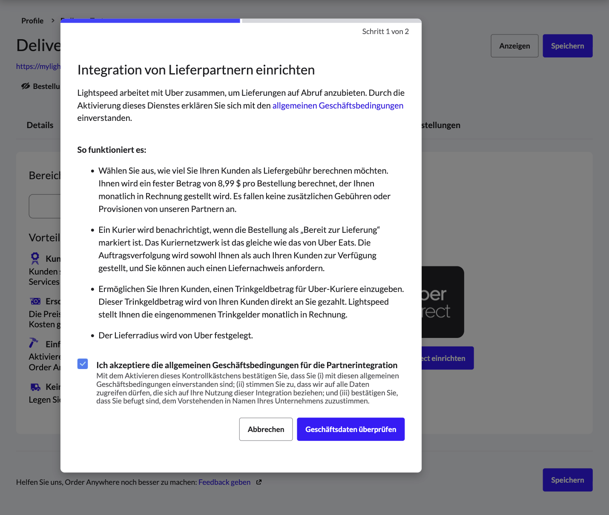Image resolution: width=609 pixels, height=515 pixels.
Task: Click 'Integration von Lieferpartnern einrichten' title
Action: (196, 70)
